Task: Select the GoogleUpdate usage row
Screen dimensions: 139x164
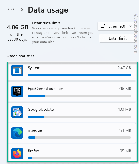Action: pos(72,112)
